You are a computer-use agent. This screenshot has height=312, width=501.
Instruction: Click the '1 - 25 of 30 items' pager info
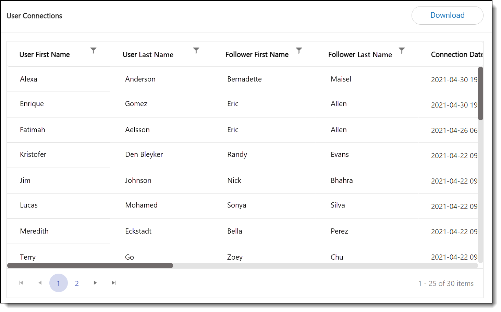tap(446, 284)
